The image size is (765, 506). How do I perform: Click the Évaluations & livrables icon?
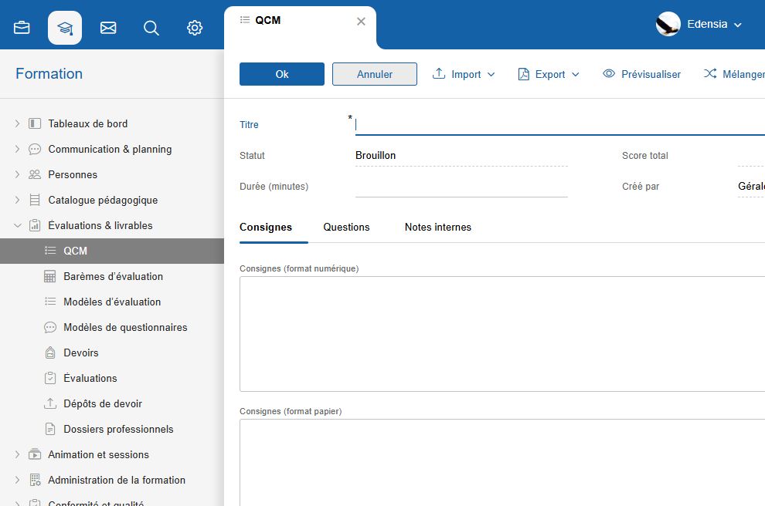35,225
